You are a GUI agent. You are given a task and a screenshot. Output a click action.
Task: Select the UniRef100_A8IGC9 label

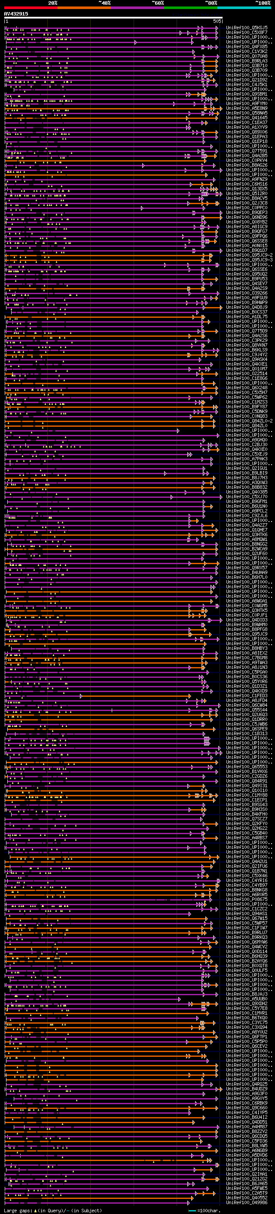tap(247, 227)
